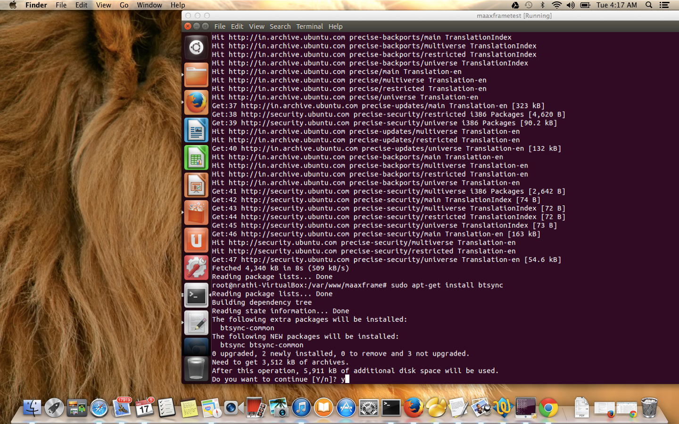Click the volume speaker icon
Screen dimensions: 679x424
coord(571,5)
